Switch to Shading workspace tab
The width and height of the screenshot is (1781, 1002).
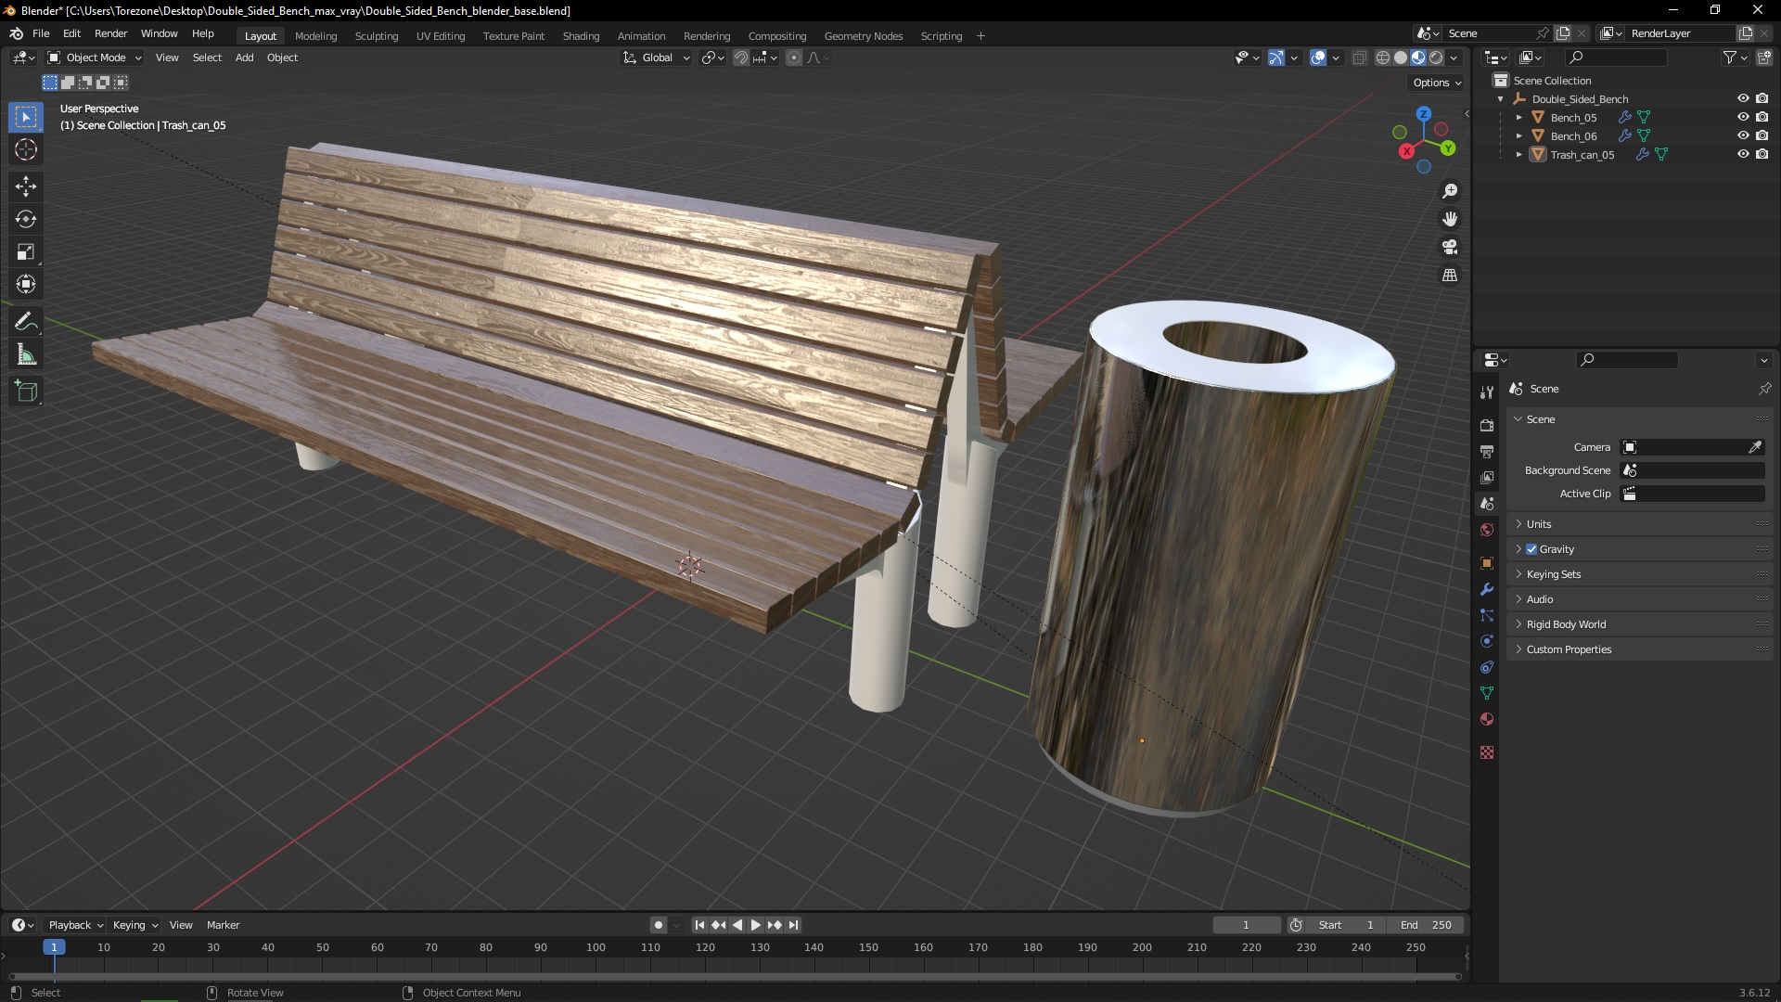pyautogui.click(x=581, y=36)
